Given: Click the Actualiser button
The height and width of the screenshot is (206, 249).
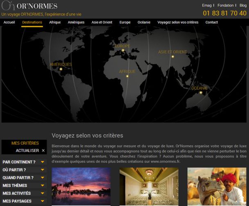Looking at the screenshot, I should (27, 151).
